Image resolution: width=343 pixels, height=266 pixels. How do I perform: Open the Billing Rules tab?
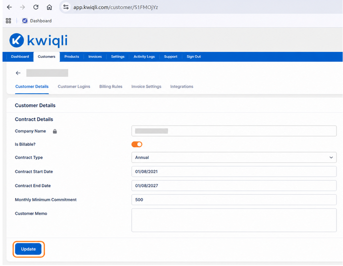pos(110,86)
